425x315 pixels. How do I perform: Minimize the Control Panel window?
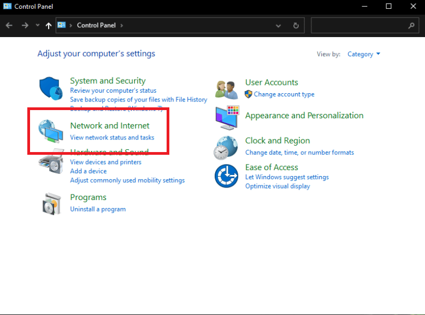tap(364, 6)
